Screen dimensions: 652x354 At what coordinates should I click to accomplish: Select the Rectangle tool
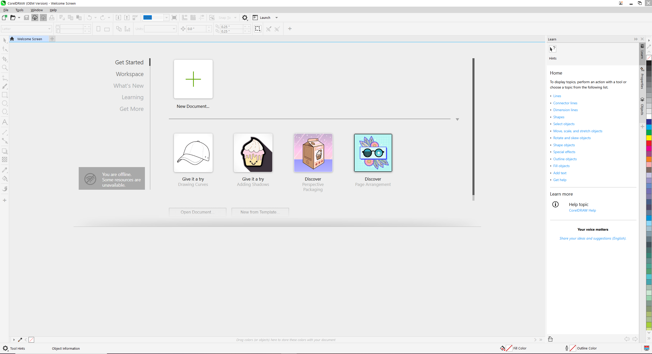coord(5,95)
